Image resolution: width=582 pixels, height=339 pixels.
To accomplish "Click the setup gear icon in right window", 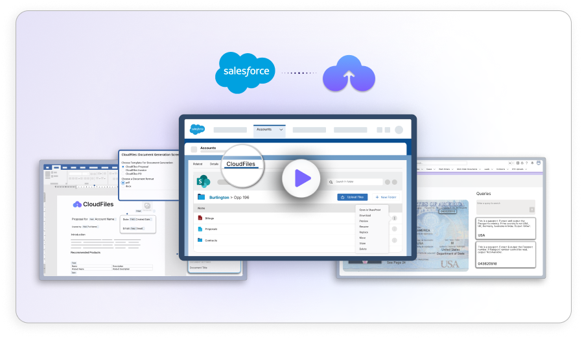I will pyautogui.click(x=522, y=163).
